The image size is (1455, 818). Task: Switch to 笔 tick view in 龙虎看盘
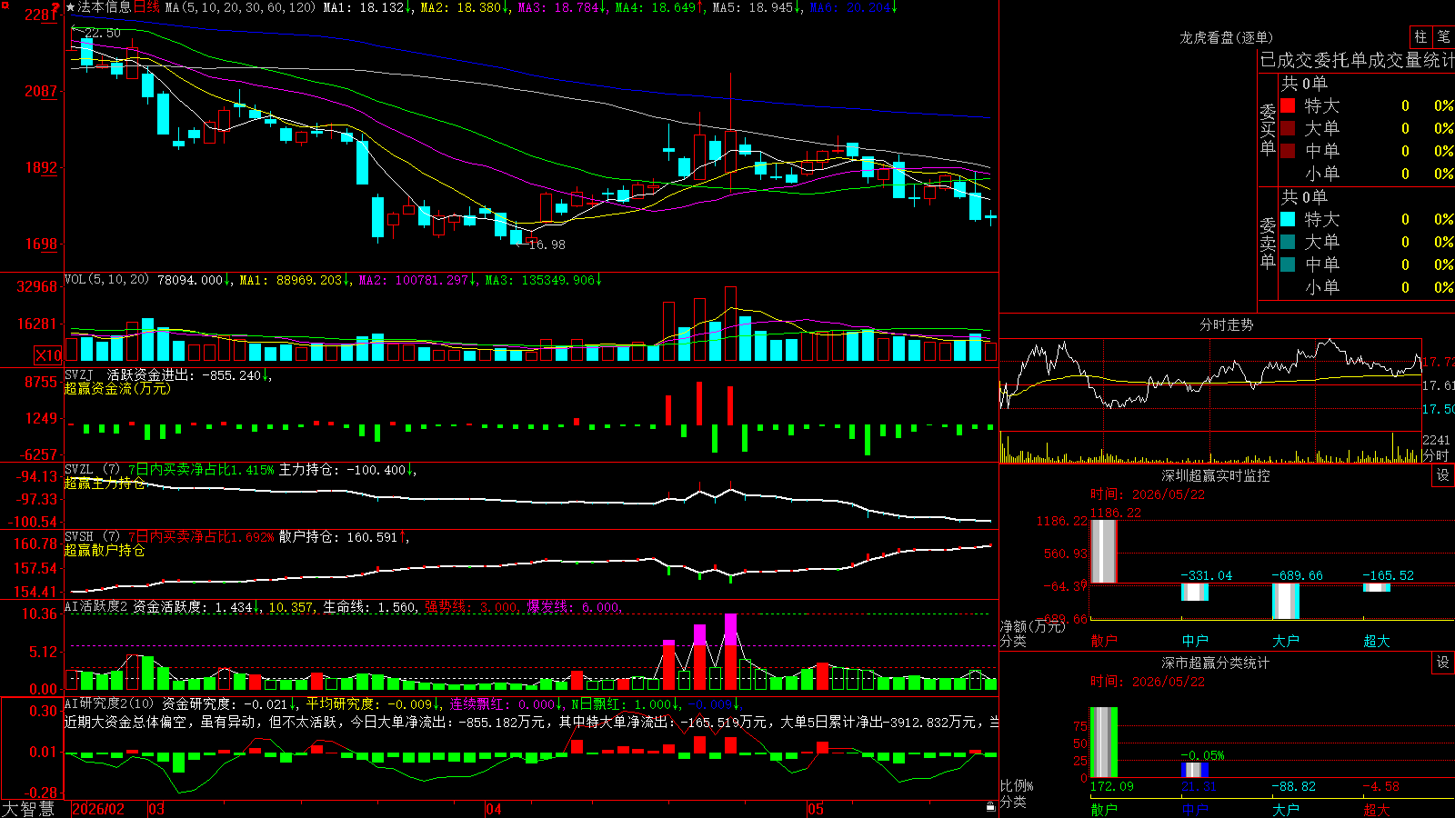click(x=1444, y=36)
